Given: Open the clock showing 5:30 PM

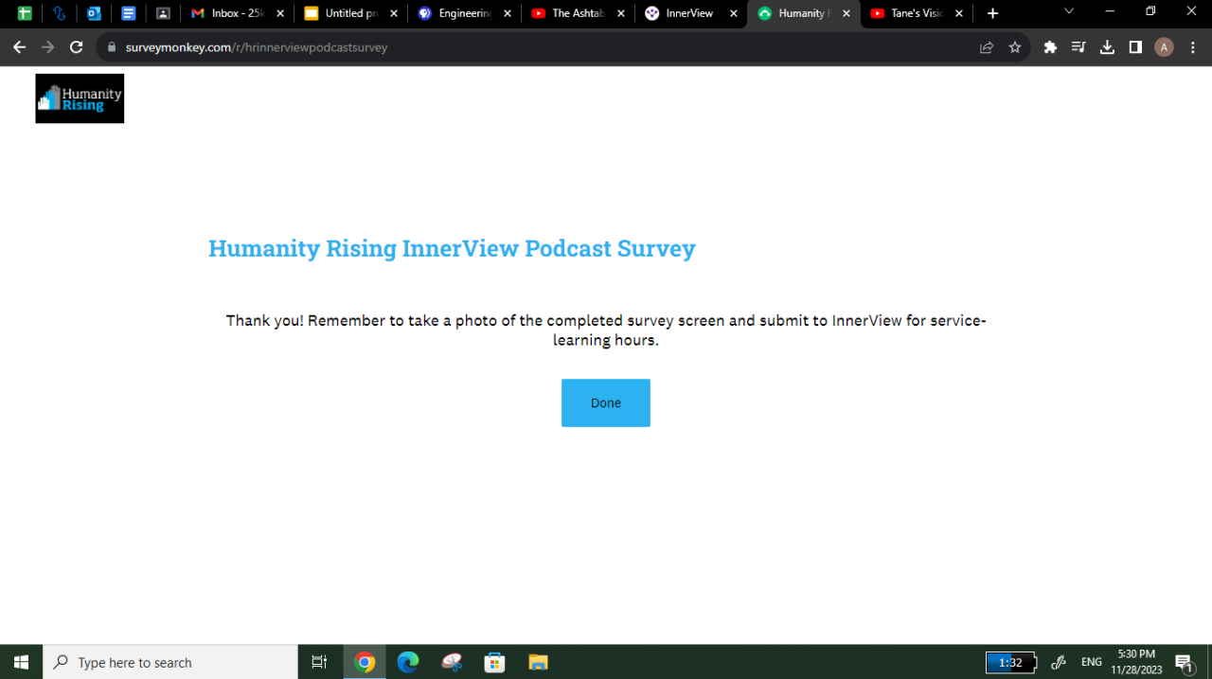Looking at the screenshot, I should tap(1137, 662).
